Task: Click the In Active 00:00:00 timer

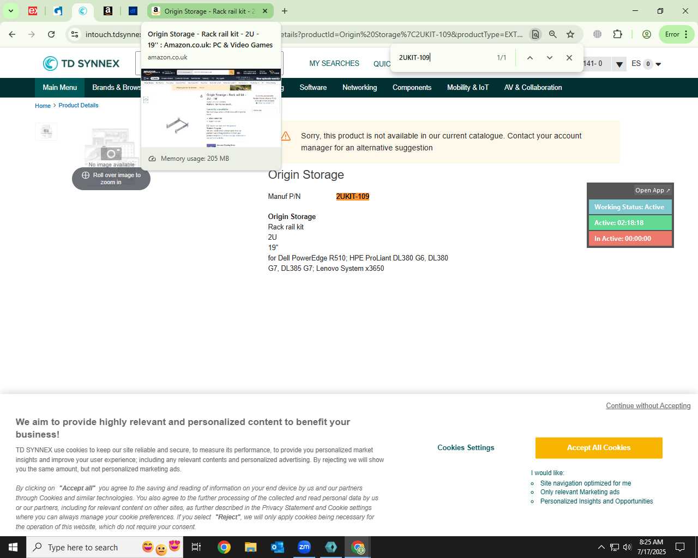Action: click(x=630, y=239)
